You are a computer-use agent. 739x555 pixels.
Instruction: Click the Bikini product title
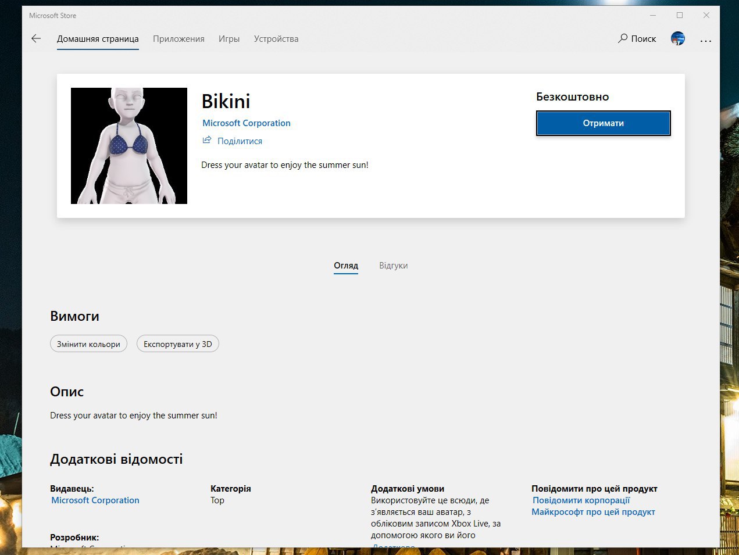pos(226,101)
